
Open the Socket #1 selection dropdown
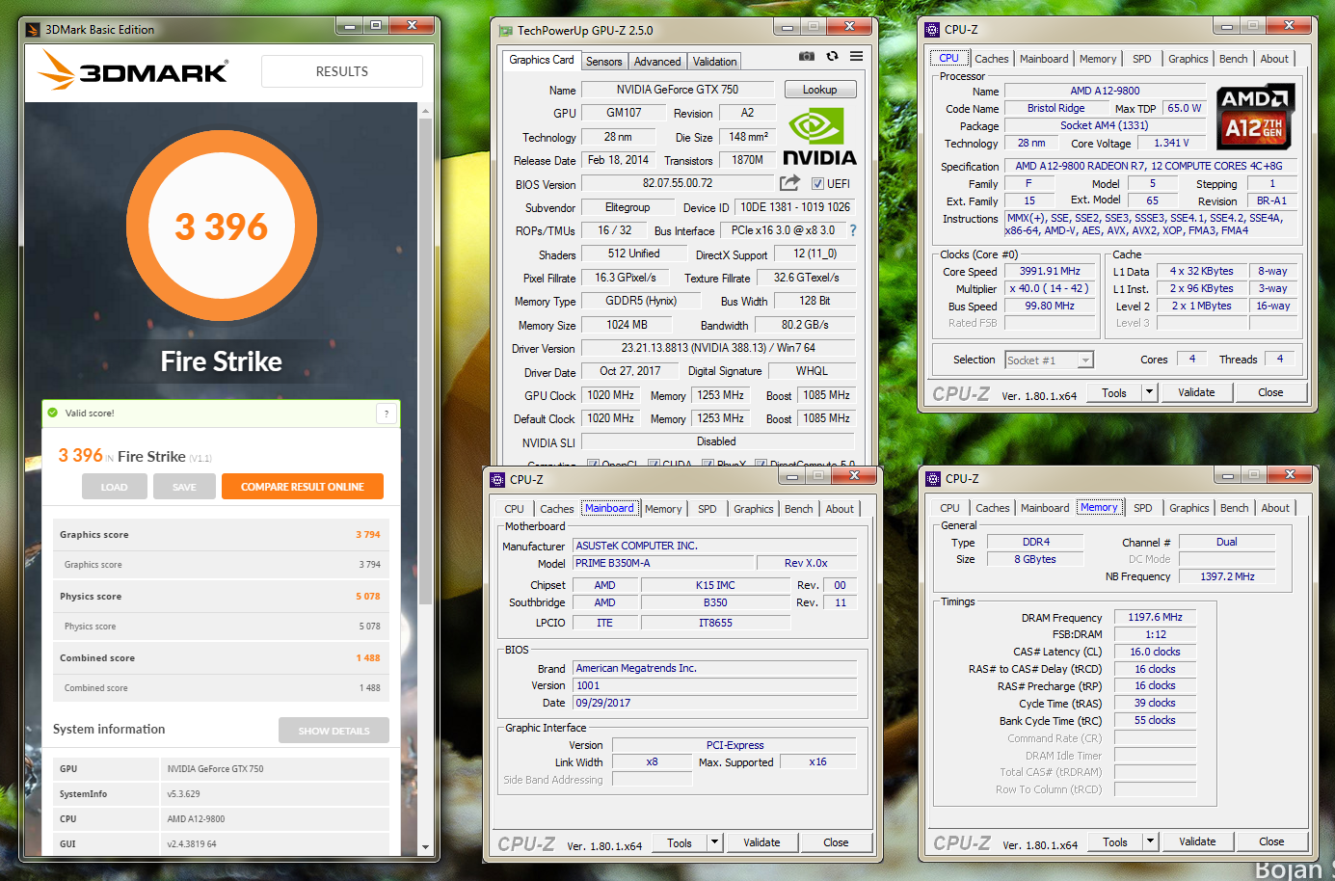(1085, 360)
